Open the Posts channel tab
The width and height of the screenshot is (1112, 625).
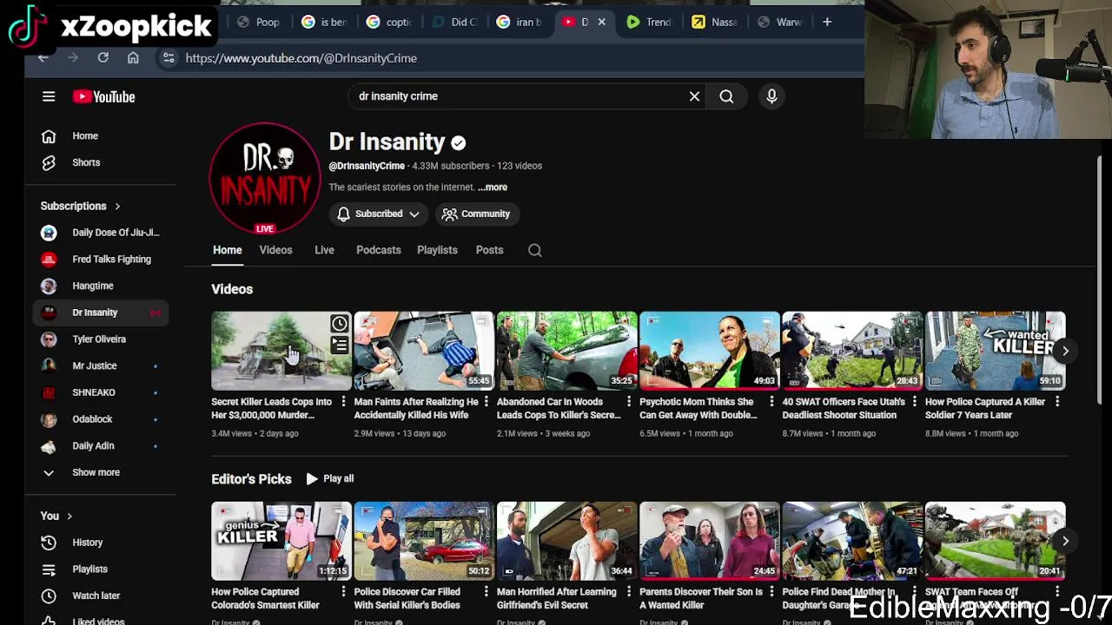[x=489, y=250]
